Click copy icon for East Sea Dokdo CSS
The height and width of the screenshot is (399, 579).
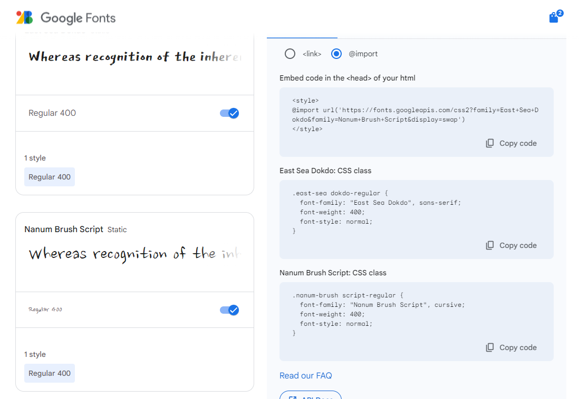(x=490, y=246)
